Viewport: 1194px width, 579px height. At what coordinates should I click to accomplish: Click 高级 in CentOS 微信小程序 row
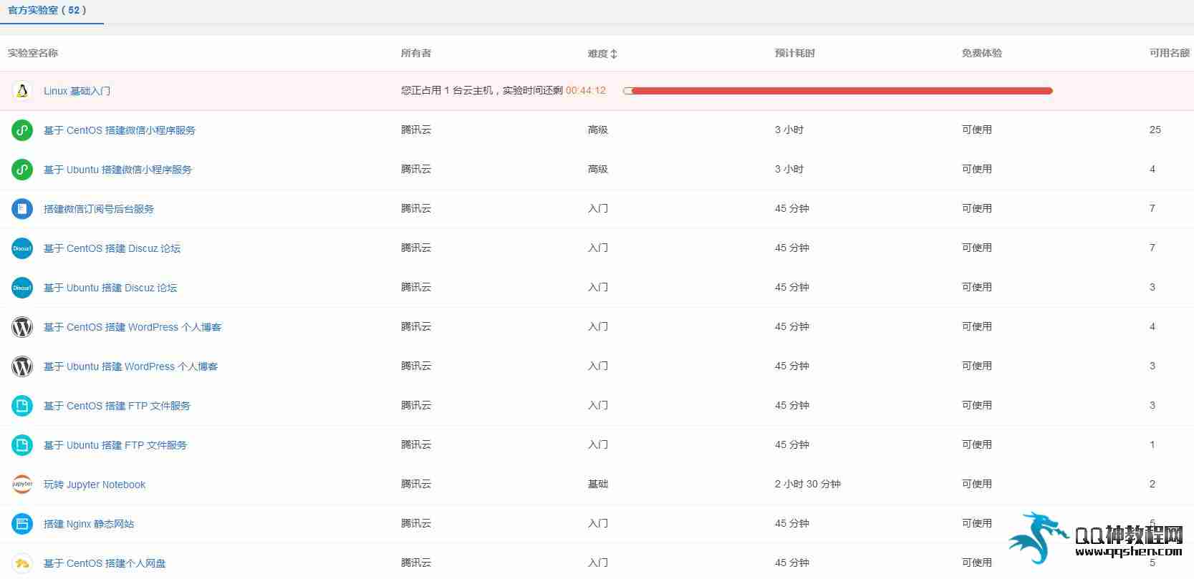click(x=598, y=130)
